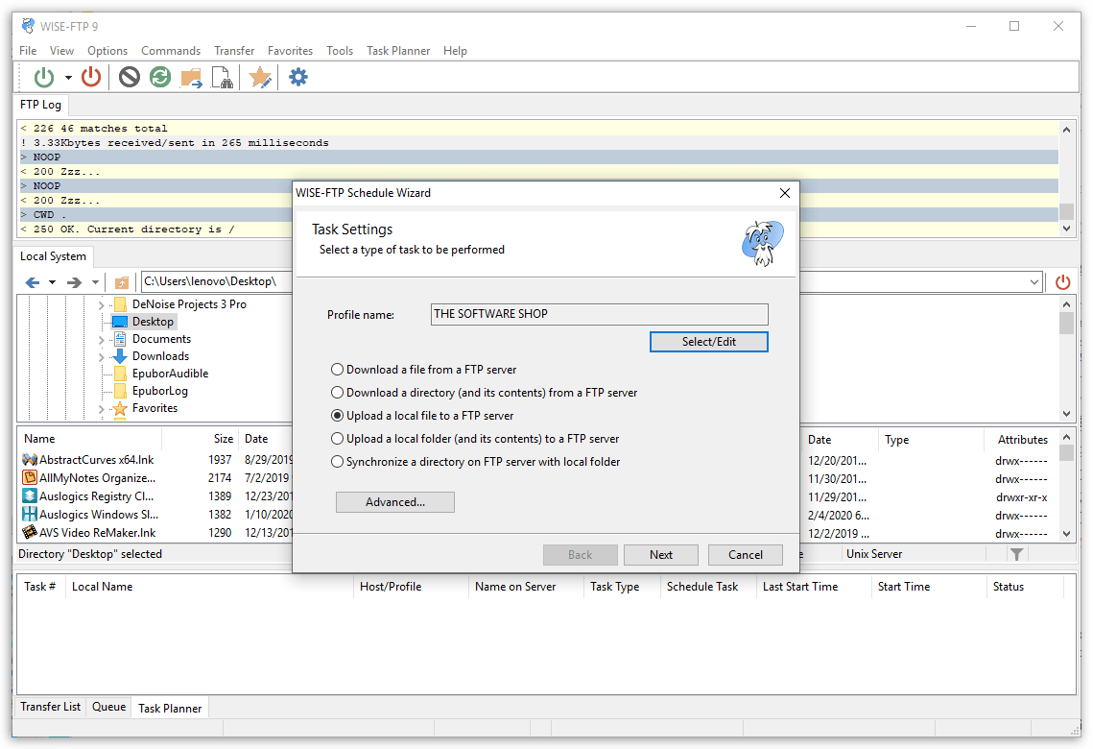The height and width of the screenshot is (749, 1093).
Task: Click the file search icon on toolbar
Action: [x=224, y=77]
